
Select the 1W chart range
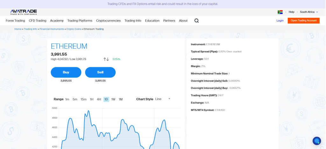point(113,99)
